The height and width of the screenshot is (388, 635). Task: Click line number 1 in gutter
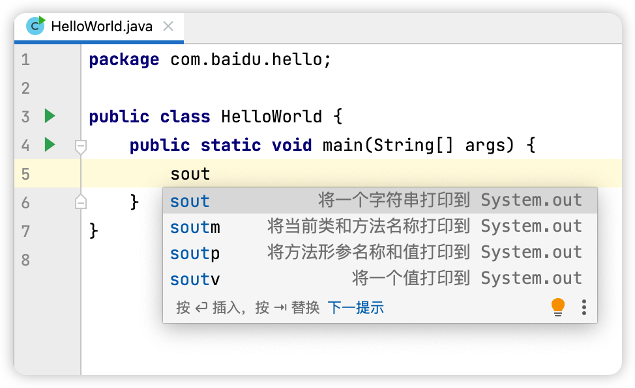(25, 60)
